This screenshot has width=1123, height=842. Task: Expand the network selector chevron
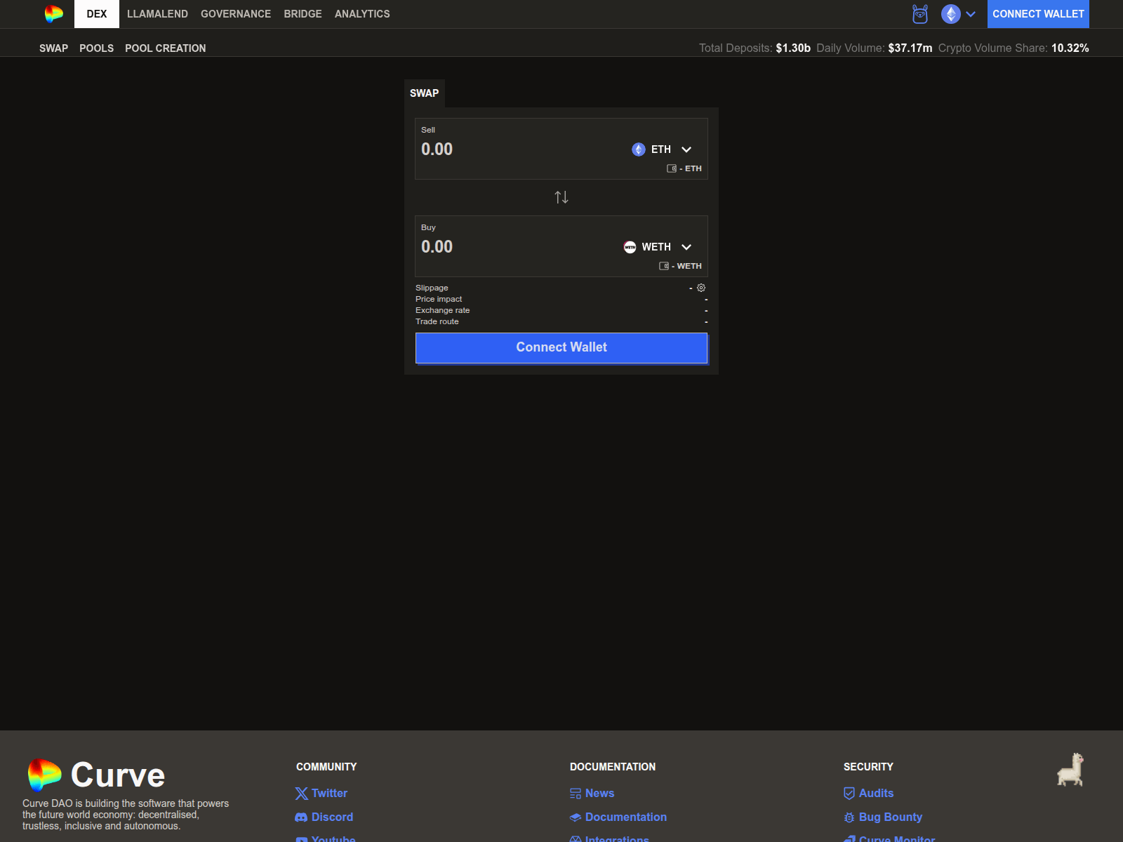point(971,14)
